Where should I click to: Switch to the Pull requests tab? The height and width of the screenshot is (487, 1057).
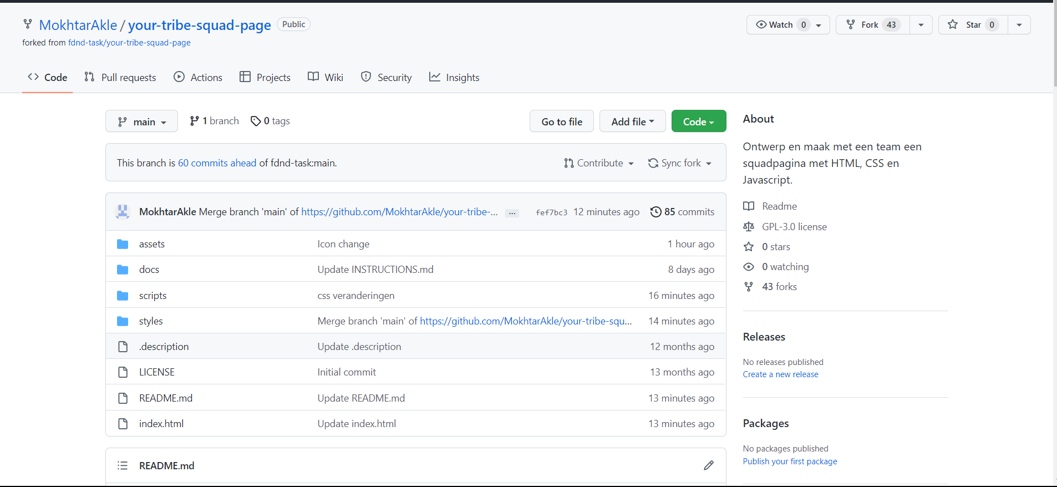(x=120, y=78)
